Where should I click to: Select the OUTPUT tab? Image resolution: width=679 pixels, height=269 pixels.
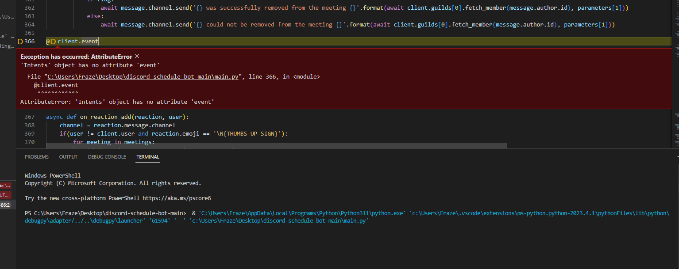(68, 156)
